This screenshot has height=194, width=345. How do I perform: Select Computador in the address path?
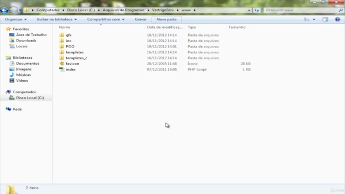click(48, 10)
